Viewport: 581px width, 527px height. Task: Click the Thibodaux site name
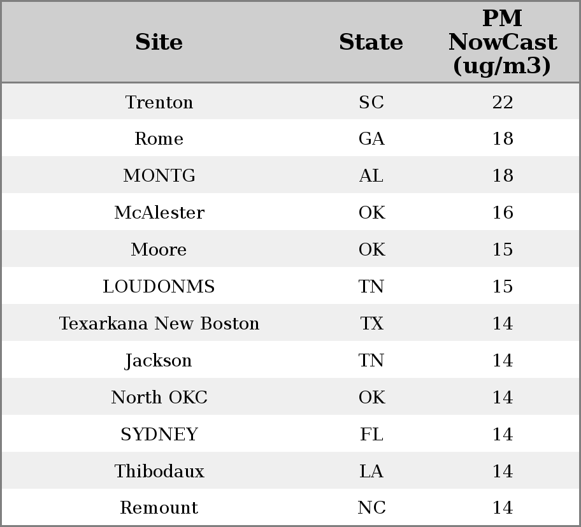coord(159,471)
